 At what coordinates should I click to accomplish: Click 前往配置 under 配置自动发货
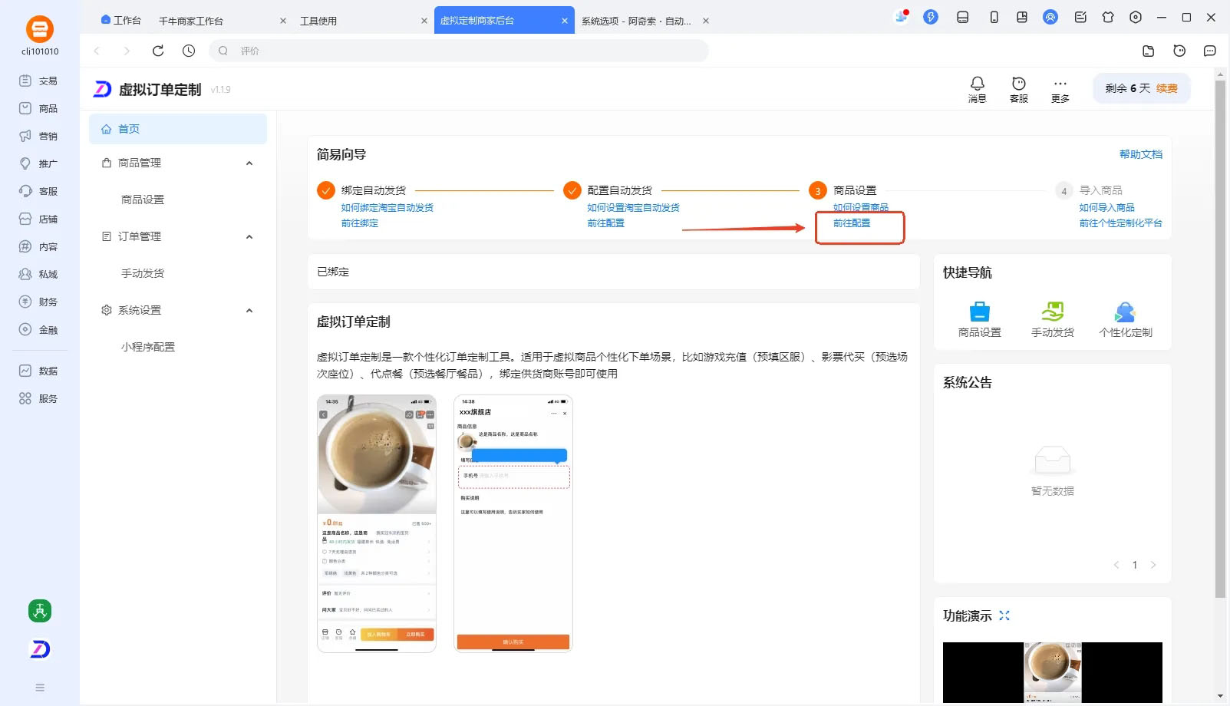click(606, 223)
